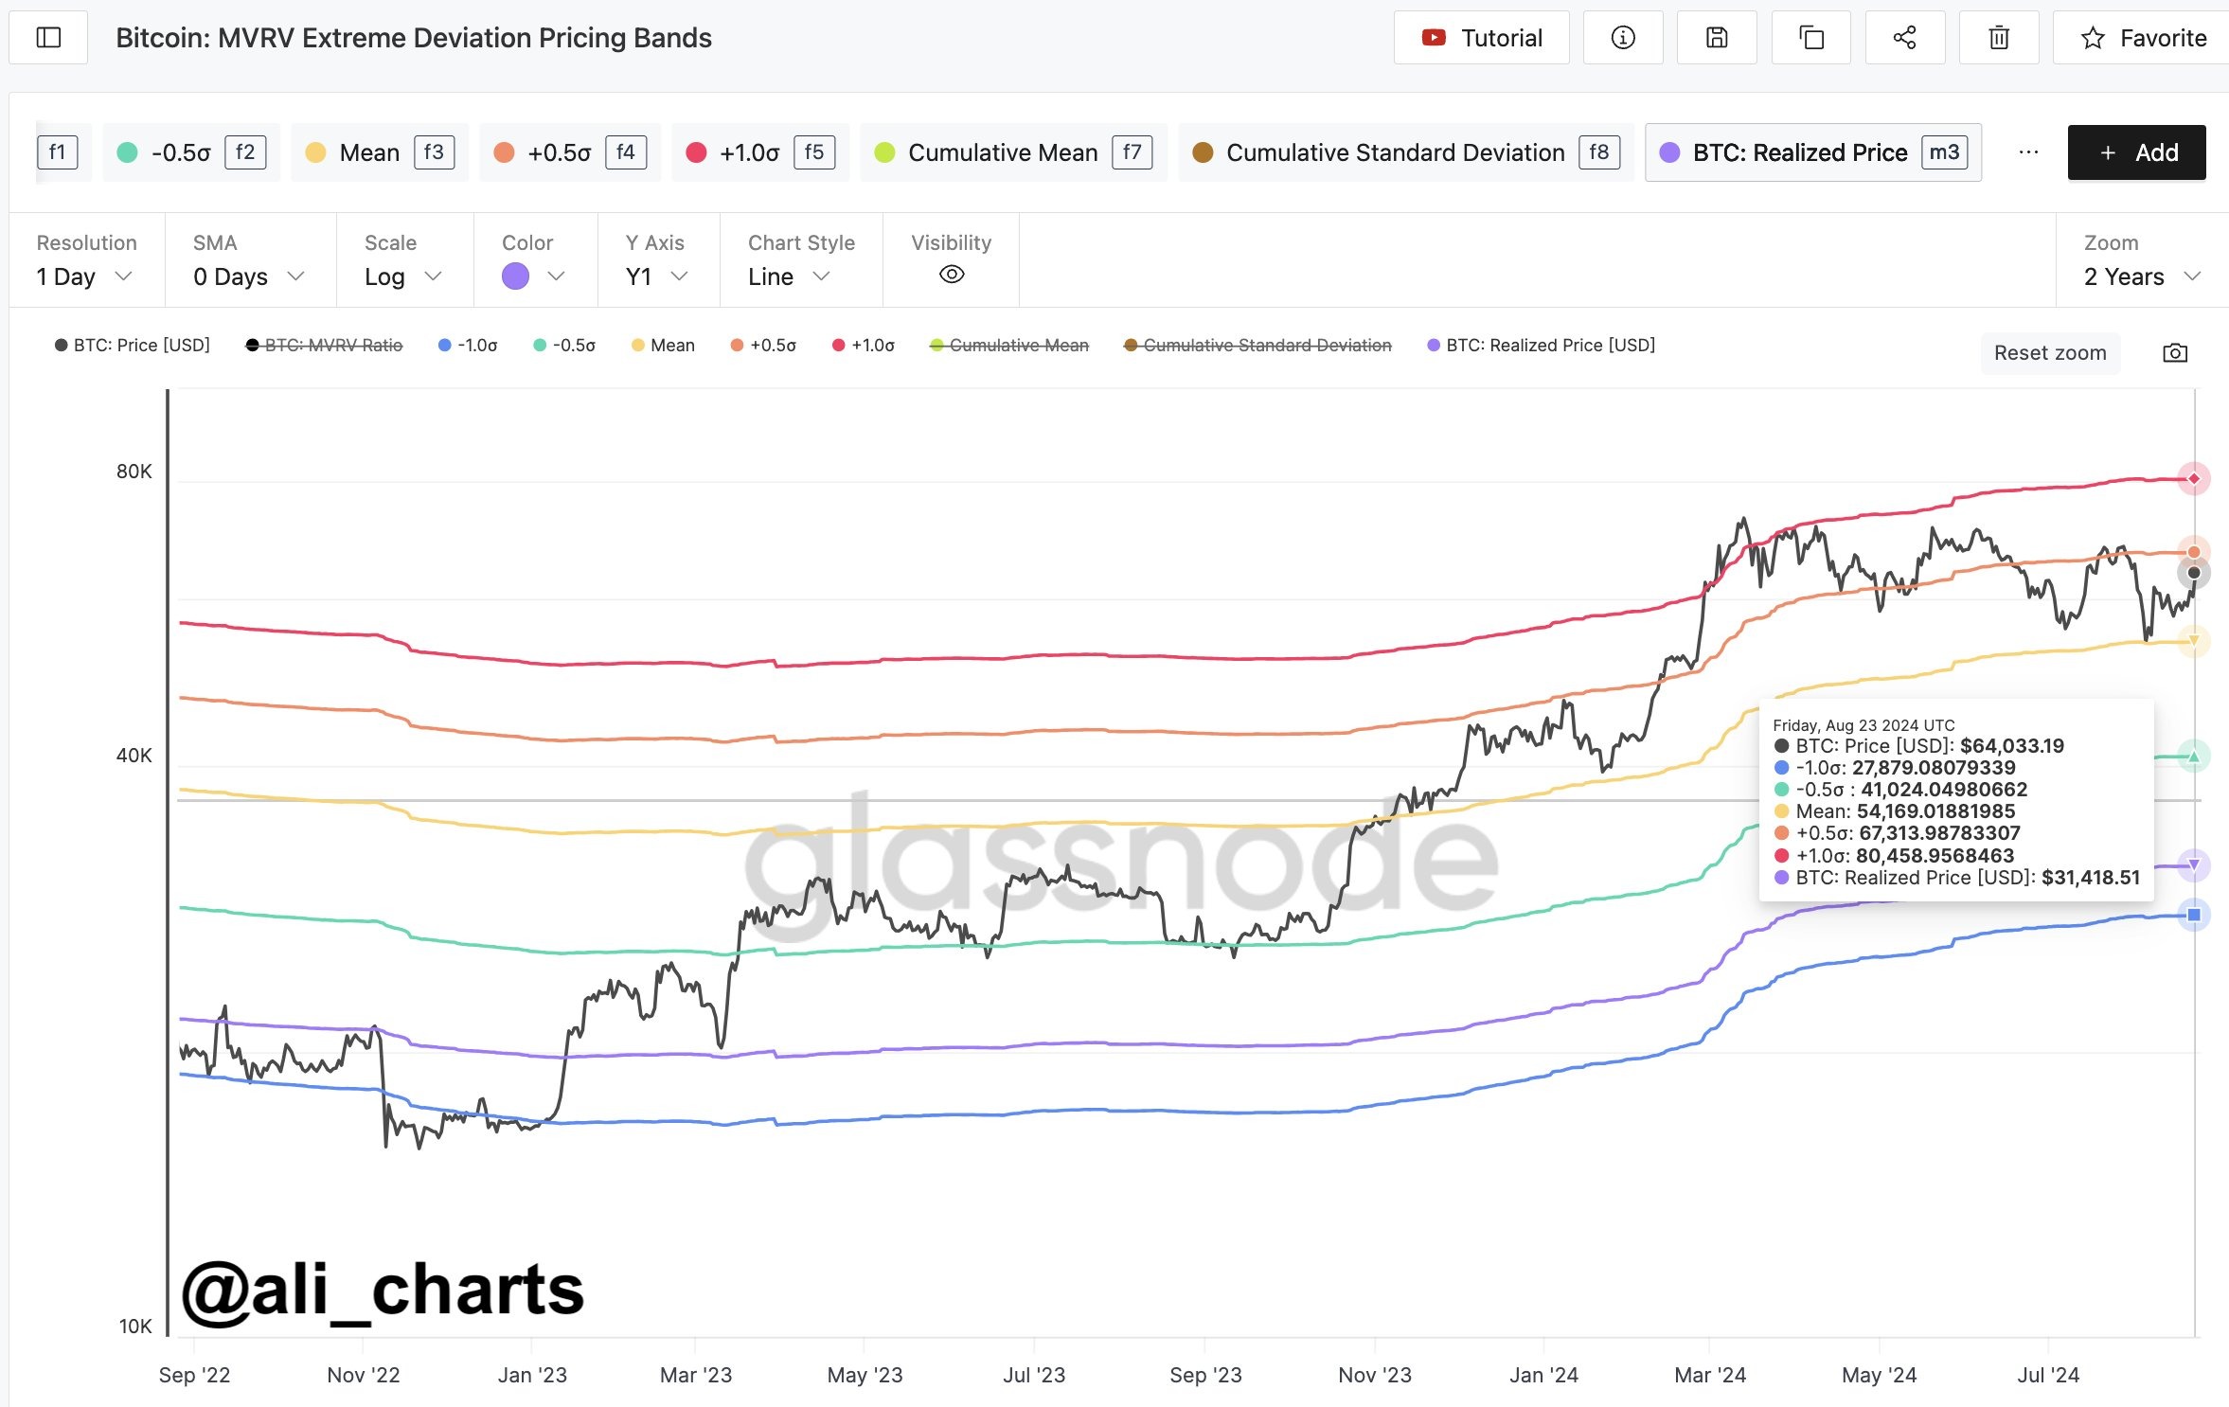
Task: Toggle visibility eye icon
Action: (951, 275)
